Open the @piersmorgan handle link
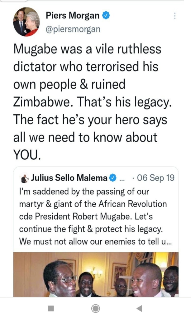The image size is (191, 320). click(x=73, y=29)
